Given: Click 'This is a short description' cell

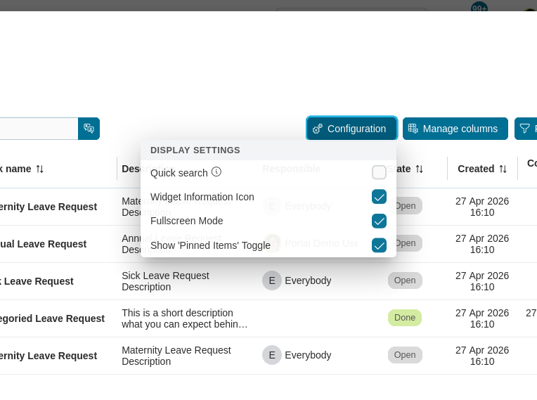Looking at the screenshot, I should [x=185, y=318].
